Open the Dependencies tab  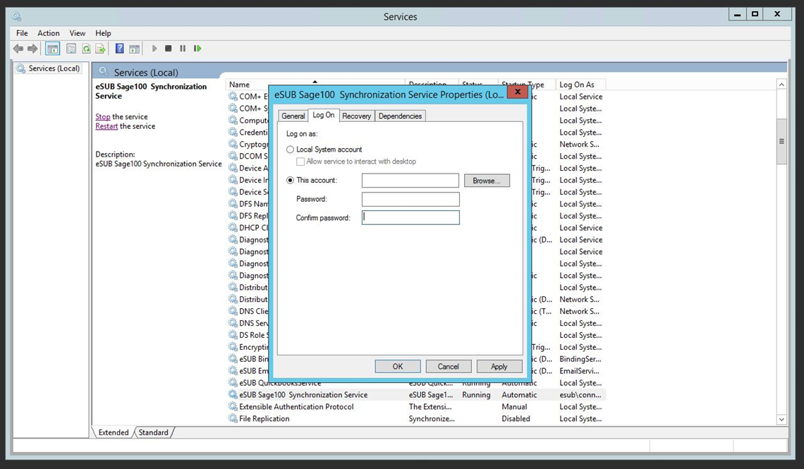point(400,116)
